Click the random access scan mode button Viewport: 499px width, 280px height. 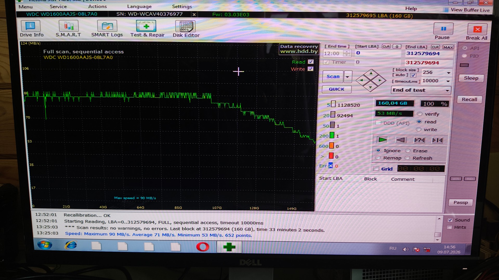click(419, 140)
